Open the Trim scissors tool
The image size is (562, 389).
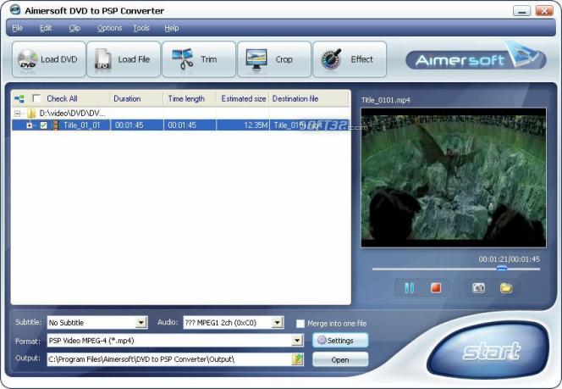183,58
